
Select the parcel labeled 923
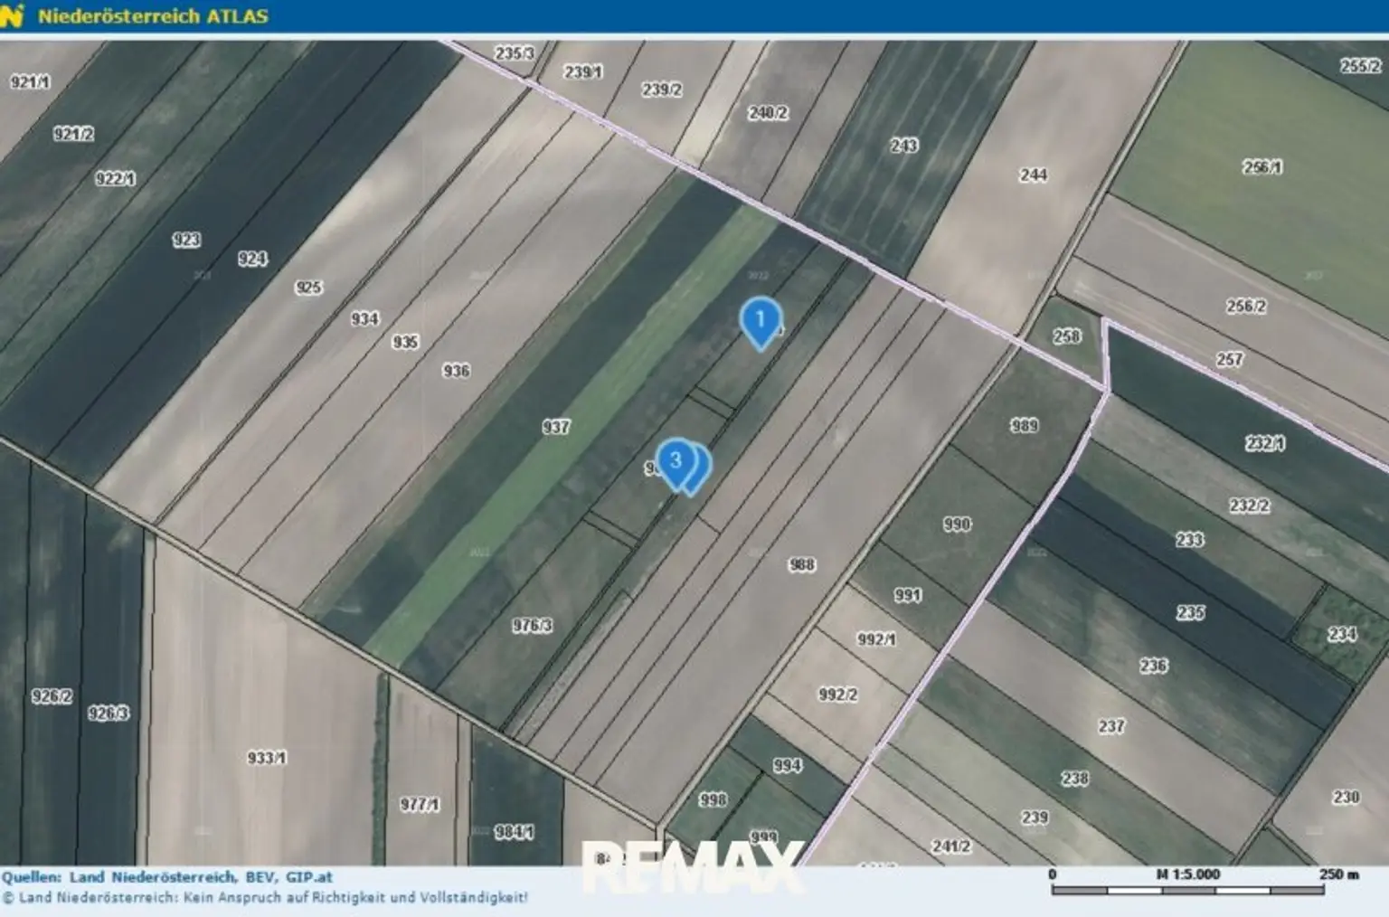coord(186,241)
